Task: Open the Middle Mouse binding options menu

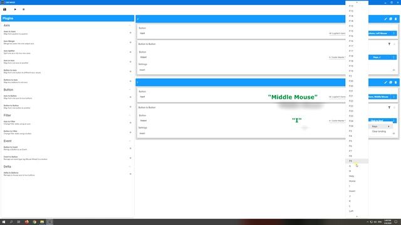Action: (x=394, y=97)
